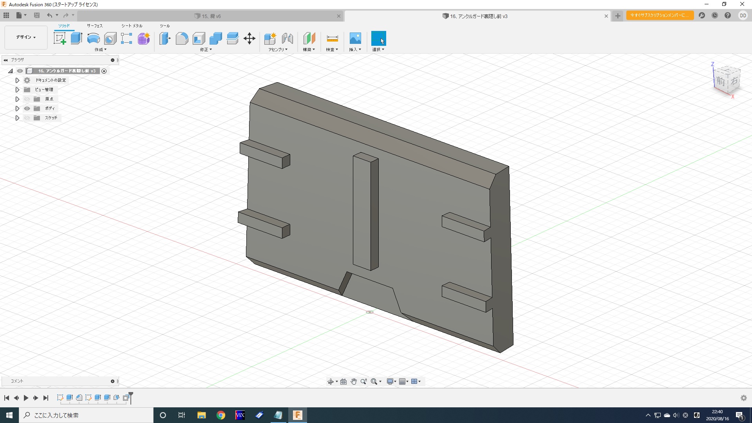The width and height of the screenshot is (752, 423).
Task: Toggle visibility of ボディ folder
Action: 27,108
